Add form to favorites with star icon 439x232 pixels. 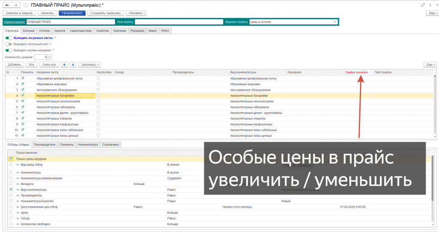click(25, 5)
